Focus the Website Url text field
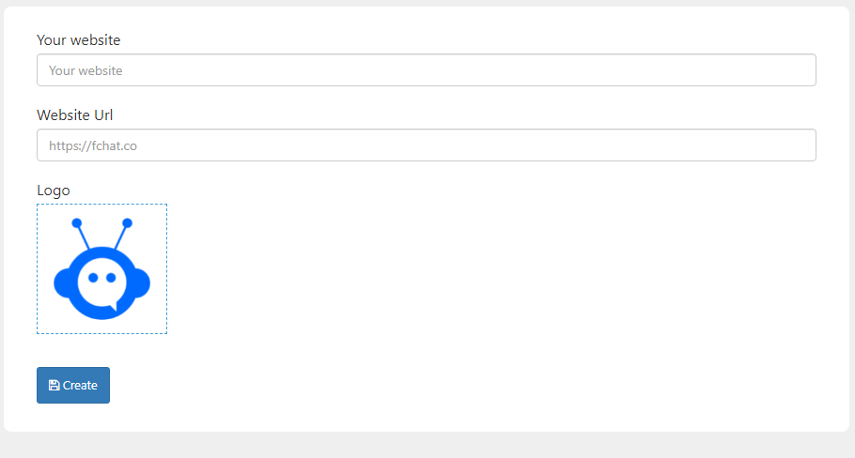The width and height of the screenshot is (855, 458). click(x=427, y=145)
